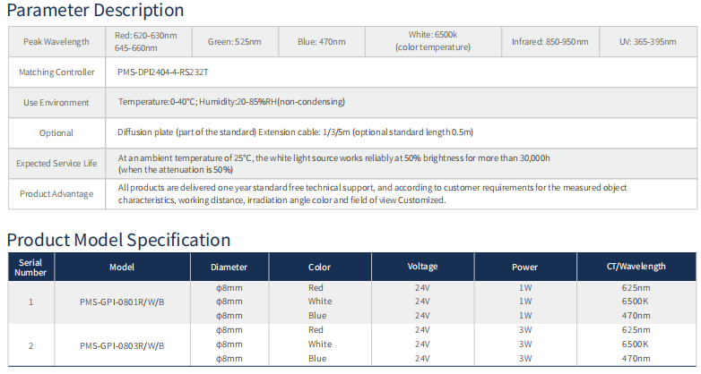This screenshot has height=374, width=701.
Task: Select the Product Advantage row label
Action: [x=56, y=194]
